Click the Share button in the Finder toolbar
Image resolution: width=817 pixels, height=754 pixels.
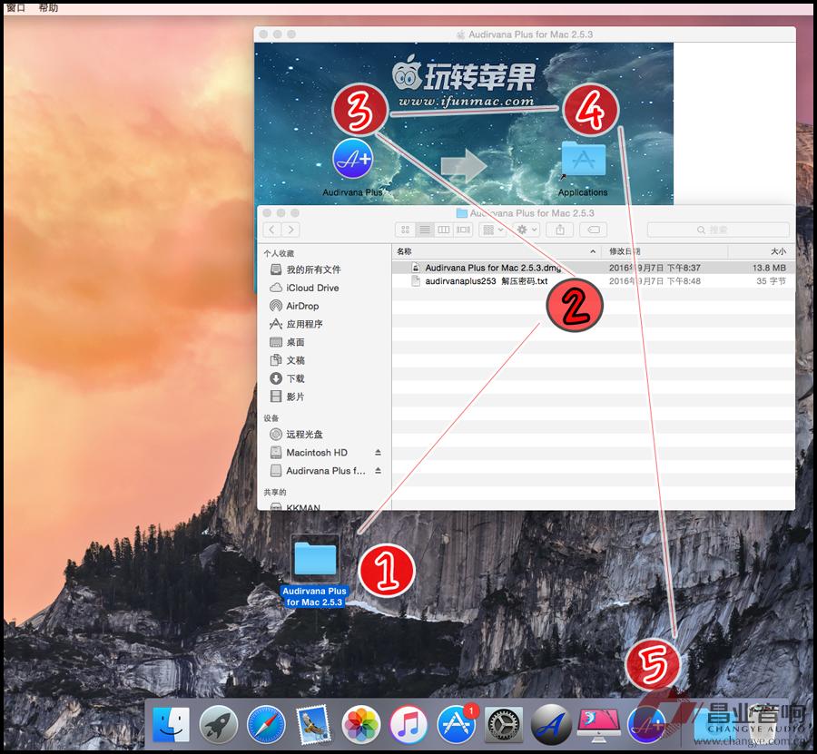pyautogui.click(x=560, y=230)
